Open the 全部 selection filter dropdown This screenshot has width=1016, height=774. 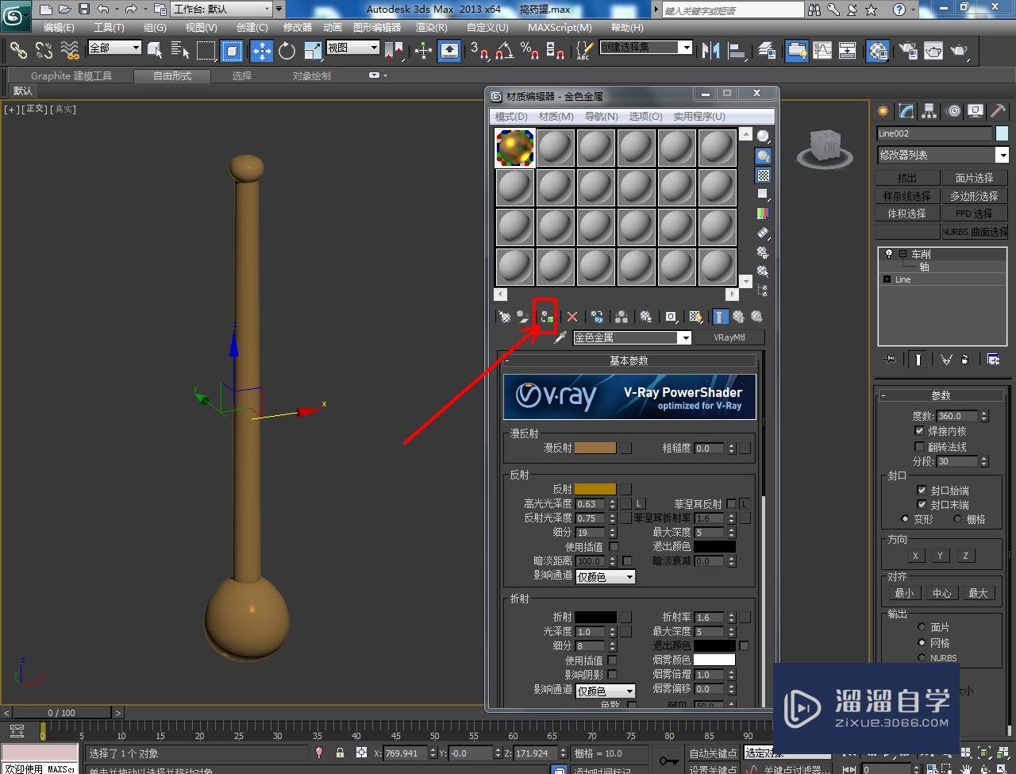point(114,48)
